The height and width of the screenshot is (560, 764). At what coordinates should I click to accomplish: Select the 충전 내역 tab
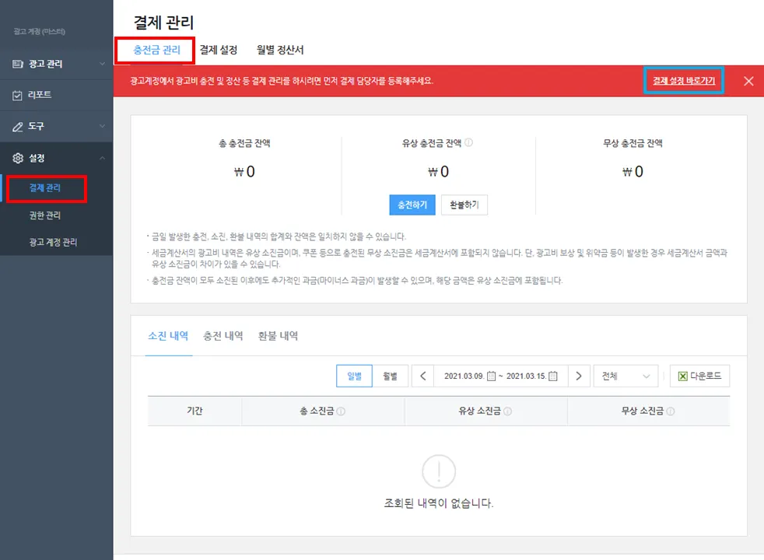pos(223,336)
